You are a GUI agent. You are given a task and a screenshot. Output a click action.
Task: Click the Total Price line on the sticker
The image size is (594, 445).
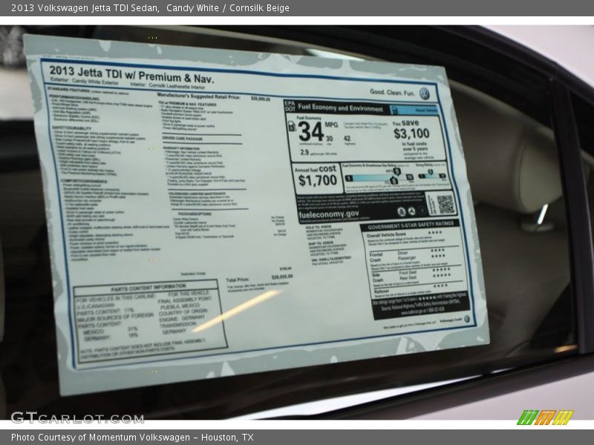[259, 279]
